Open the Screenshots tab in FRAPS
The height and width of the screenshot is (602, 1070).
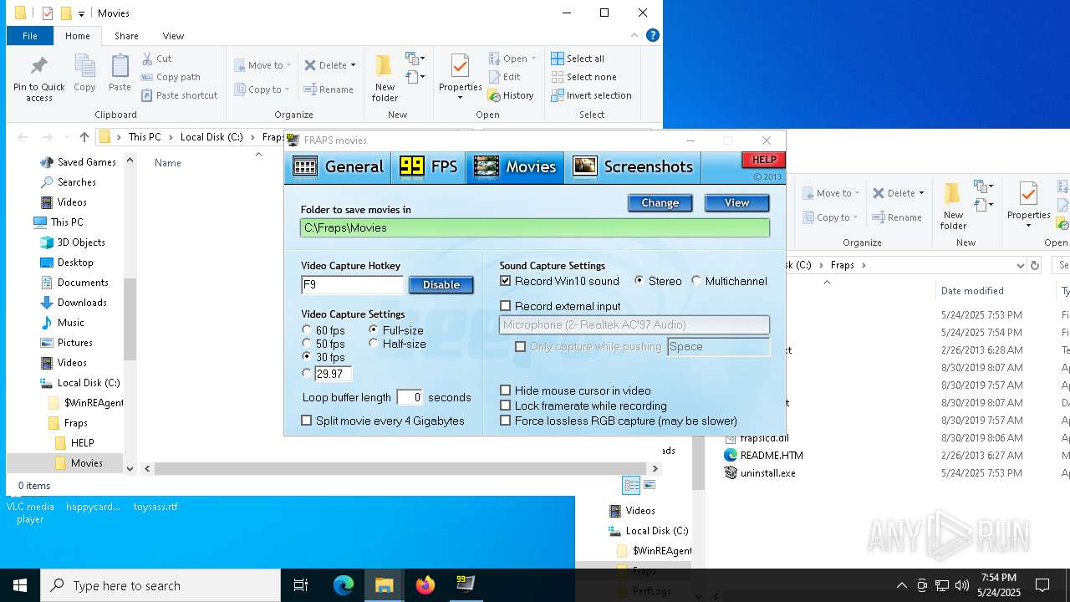coord(633,167)
